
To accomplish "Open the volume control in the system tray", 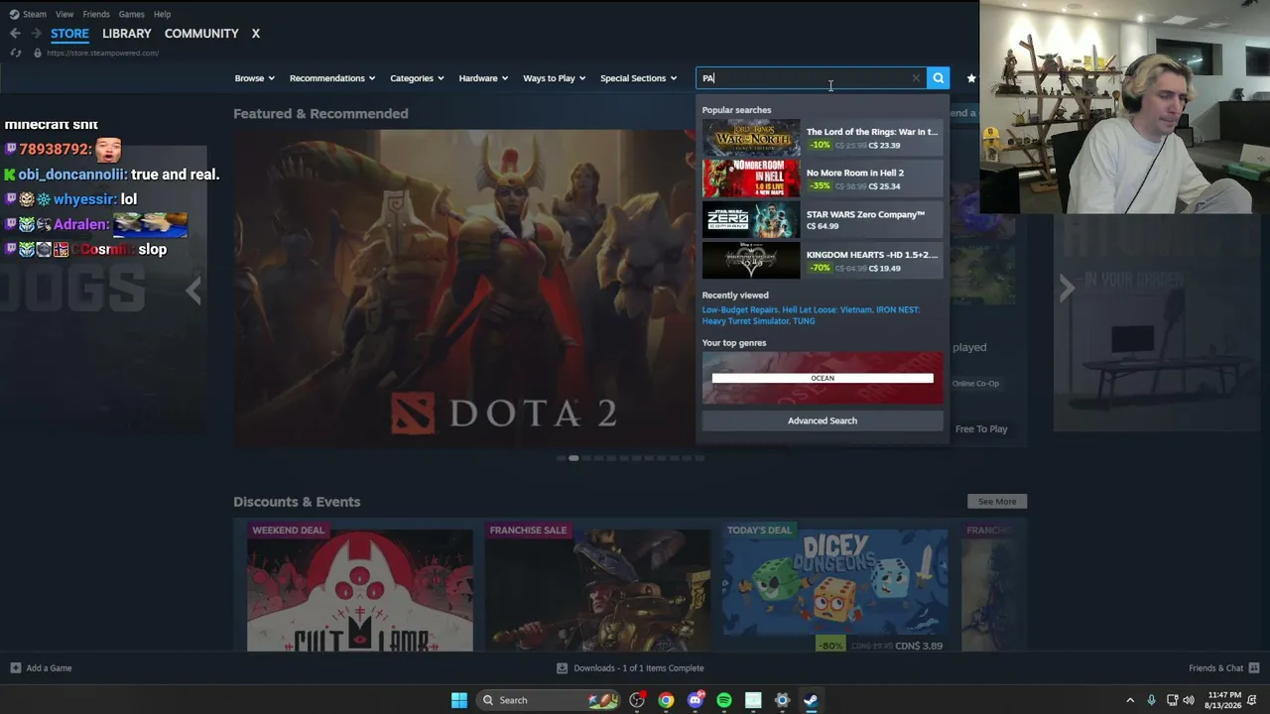I will [1189, 700].
